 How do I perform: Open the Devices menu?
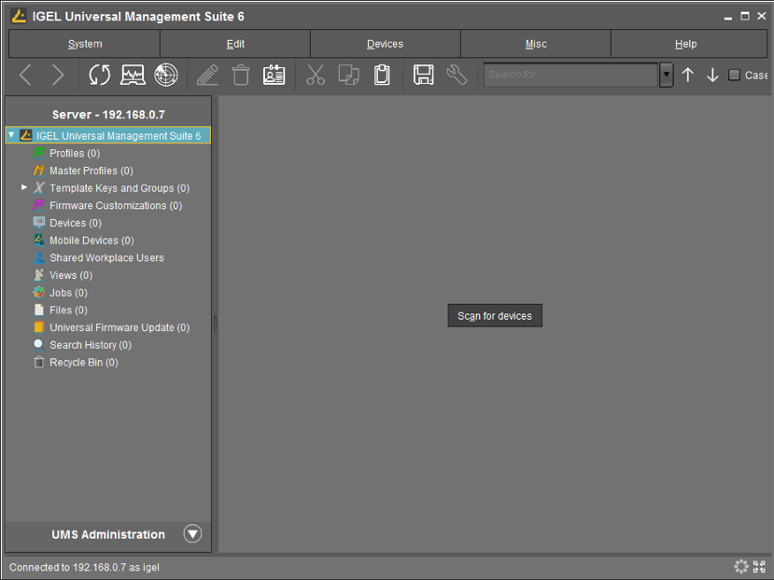coord(386,43)
